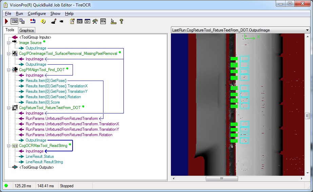Click RunParams.UnfixturedFromFixturedTransform.Rotation terminal
Image resolution: width=313 pixels, height=192 pixels.
tap(69, 135)
